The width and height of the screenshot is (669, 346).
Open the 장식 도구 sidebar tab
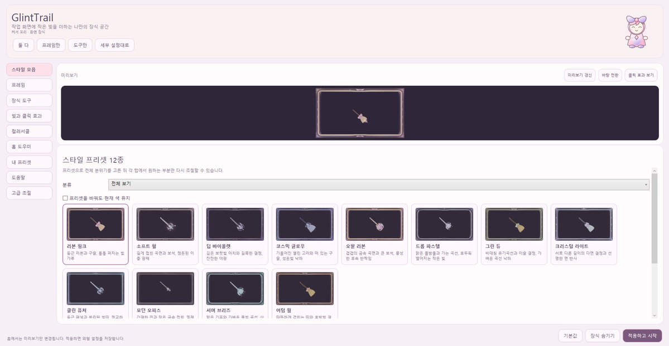pyautogui.click(x=30, y=100)
